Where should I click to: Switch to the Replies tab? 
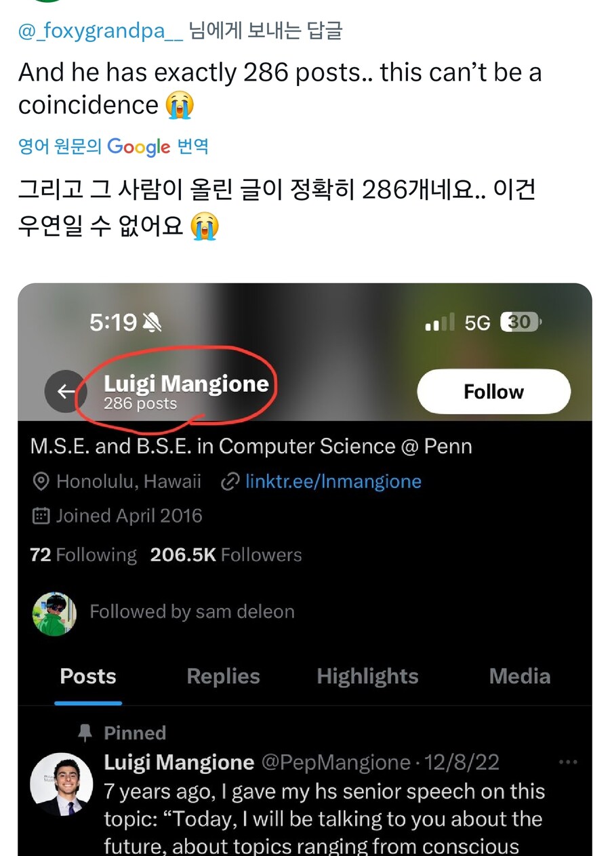tap(223, 676)
